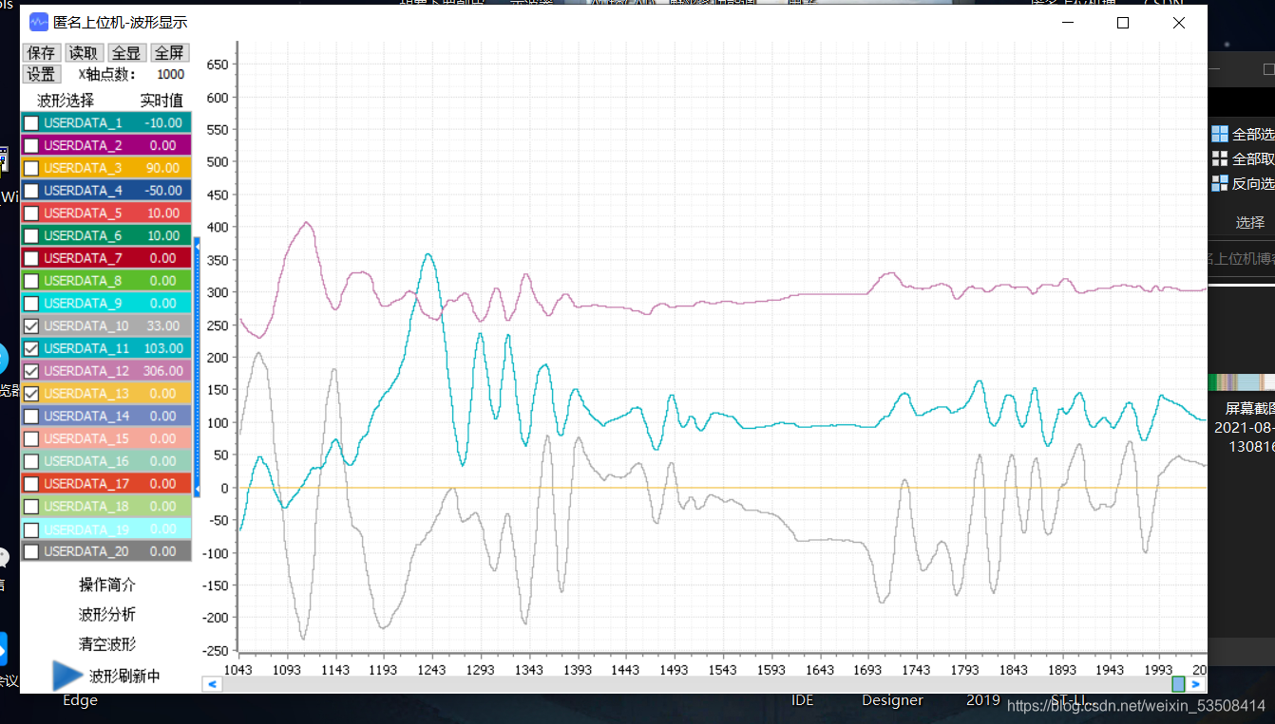Screen dimensions: 1275x724
Task: Enable the USERDATA_8 checkbox
Action: (31, 281)
